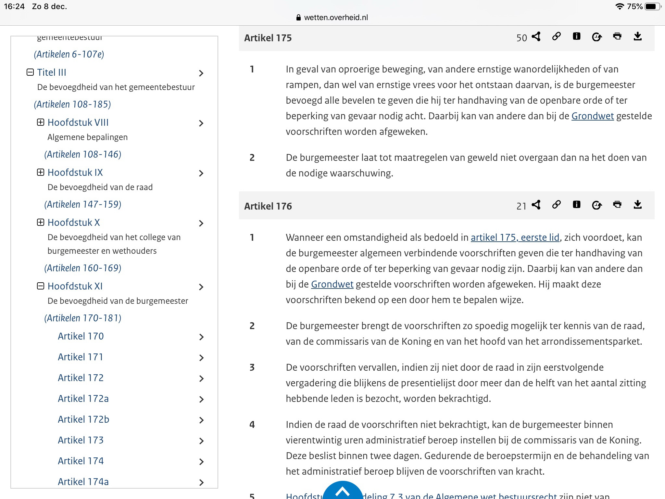This screenshot has height=499, width=665.
Task: Open Hoofdstuk VIII in the sidebar
Action: click(78, 122)
